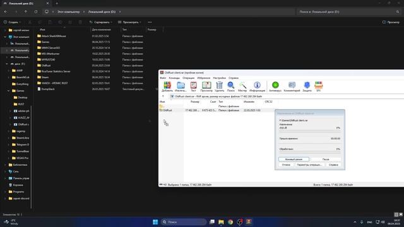Open Справка menu in WinRAR
The height and width of the screenshot is (227, 404).
point(234,78)
